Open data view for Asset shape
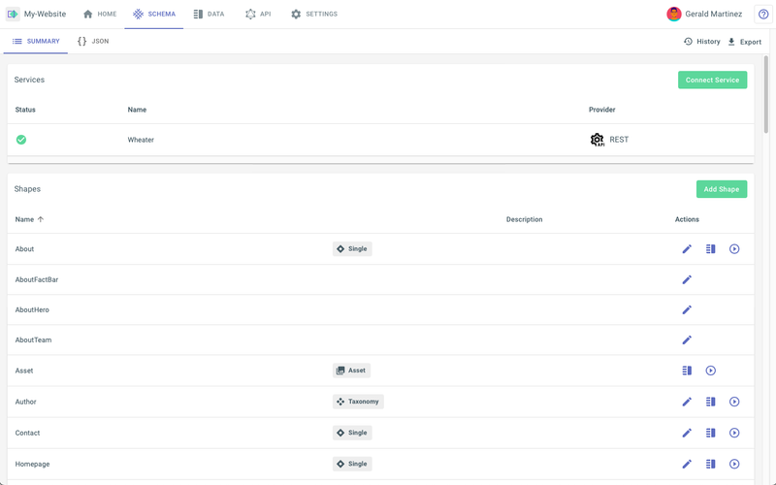 coord(687,371)
